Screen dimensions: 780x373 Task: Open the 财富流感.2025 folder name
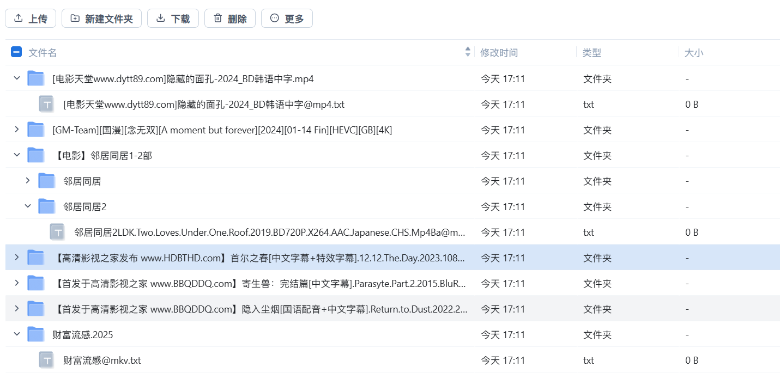(83, 335)
